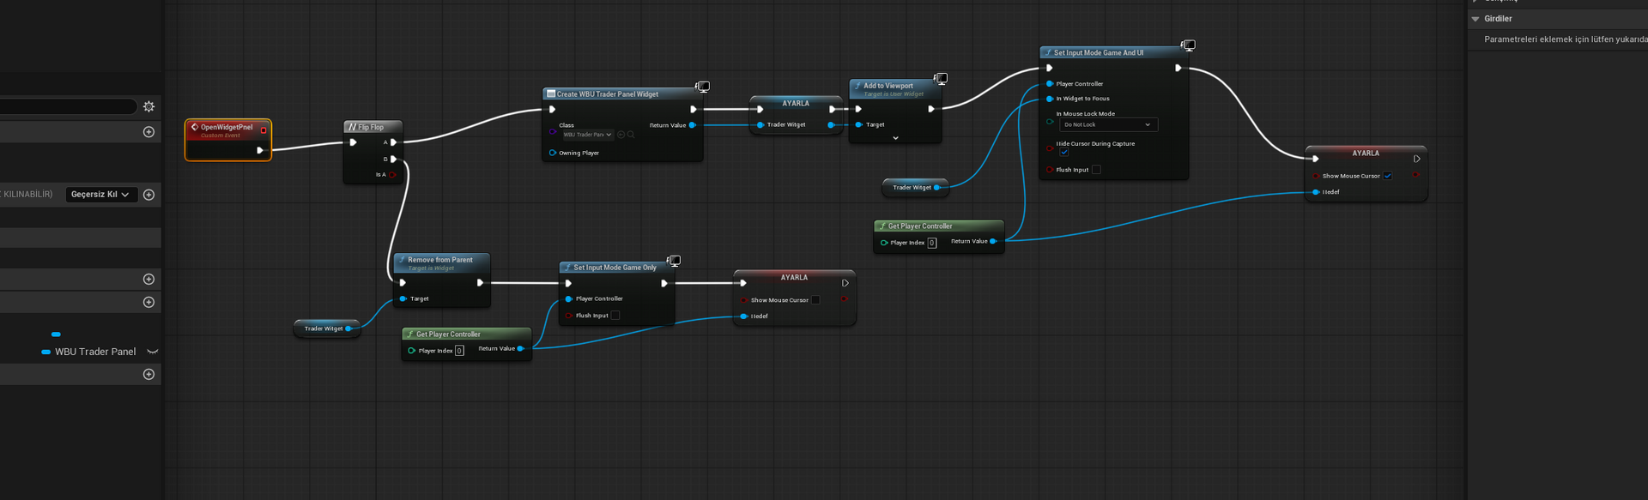The height and width of the screenshot is (500, 1648).
Task: Collapse the Girdiler section
Action: (1475, 19)
